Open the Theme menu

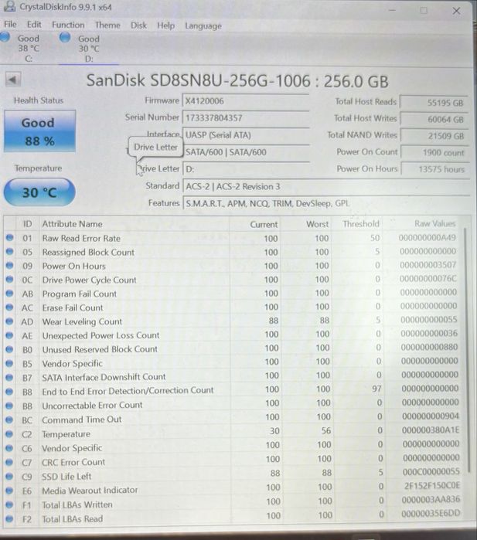click(x=107, y=25)
